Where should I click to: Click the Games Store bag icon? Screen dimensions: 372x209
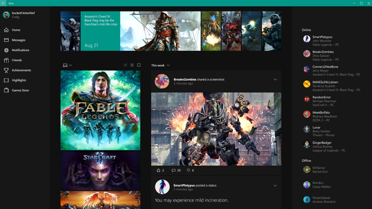point(6,90)
